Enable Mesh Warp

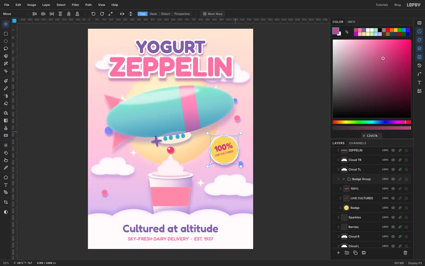[212, 14]
